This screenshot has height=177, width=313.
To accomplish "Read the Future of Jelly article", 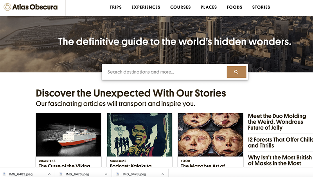I will click(x=275, y=122).
